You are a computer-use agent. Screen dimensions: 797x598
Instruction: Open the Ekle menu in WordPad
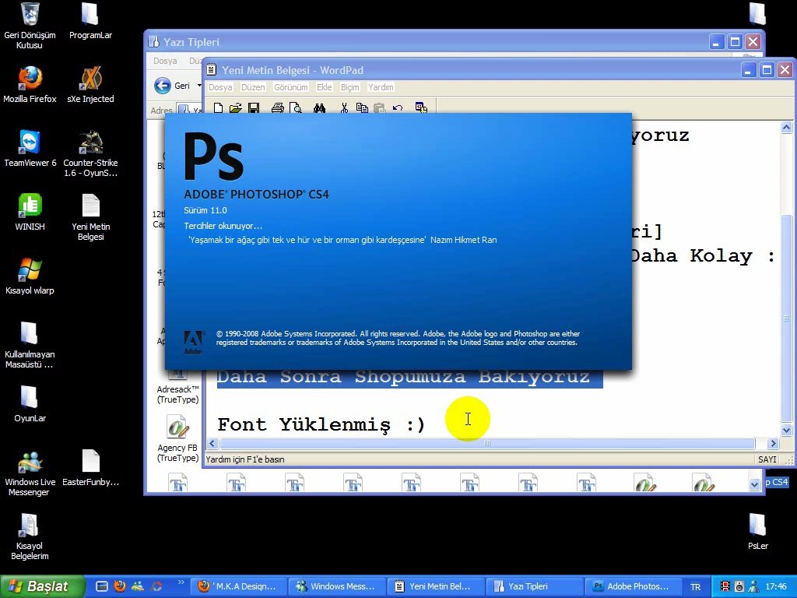point(325,87)
